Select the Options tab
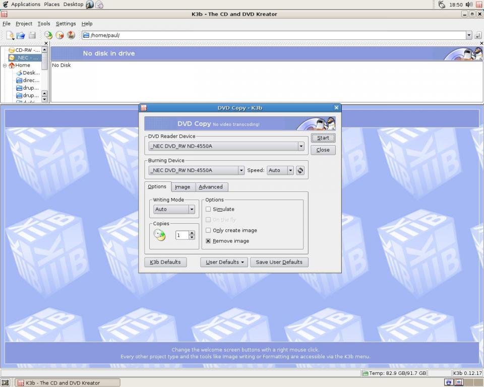 [157, 187]
